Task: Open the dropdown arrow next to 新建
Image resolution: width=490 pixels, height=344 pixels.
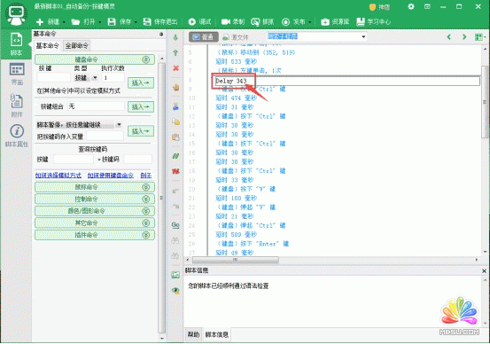Action: (x=64, y=22)
